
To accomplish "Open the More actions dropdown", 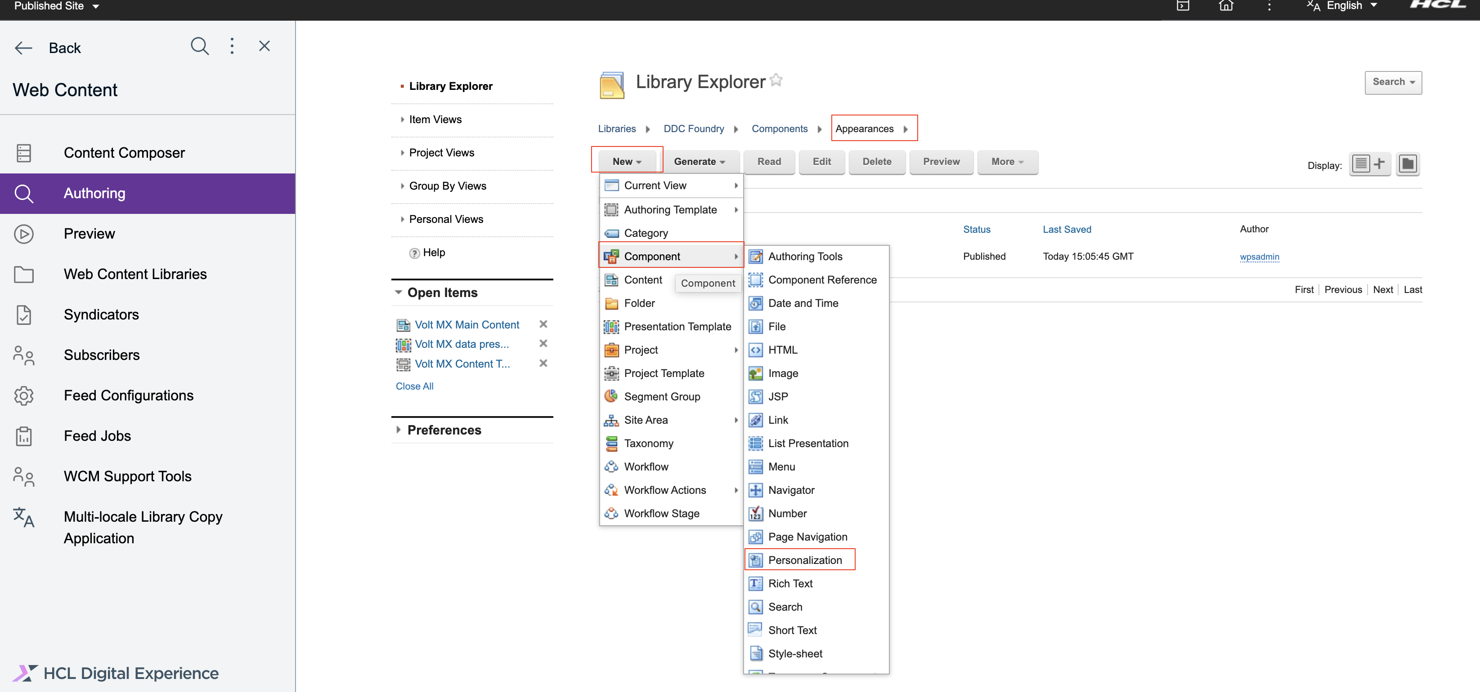I will pos(1007,162).
